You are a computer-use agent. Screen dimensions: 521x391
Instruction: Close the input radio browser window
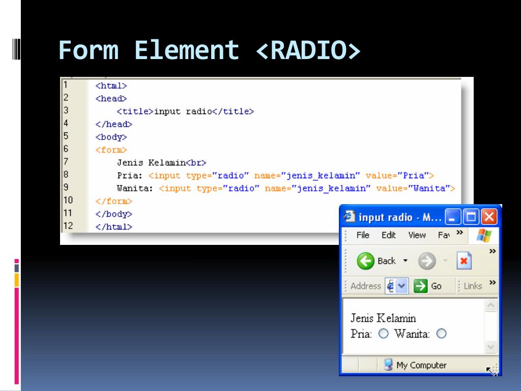489,217
